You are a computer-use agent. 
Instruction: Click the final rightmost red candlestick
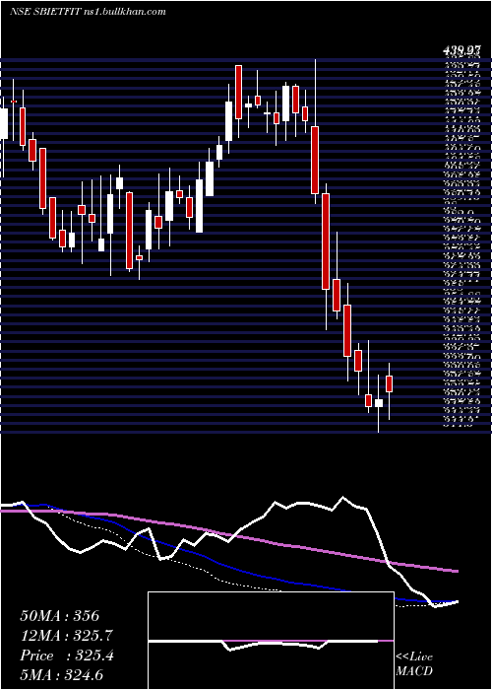click(x=389, y=383)
